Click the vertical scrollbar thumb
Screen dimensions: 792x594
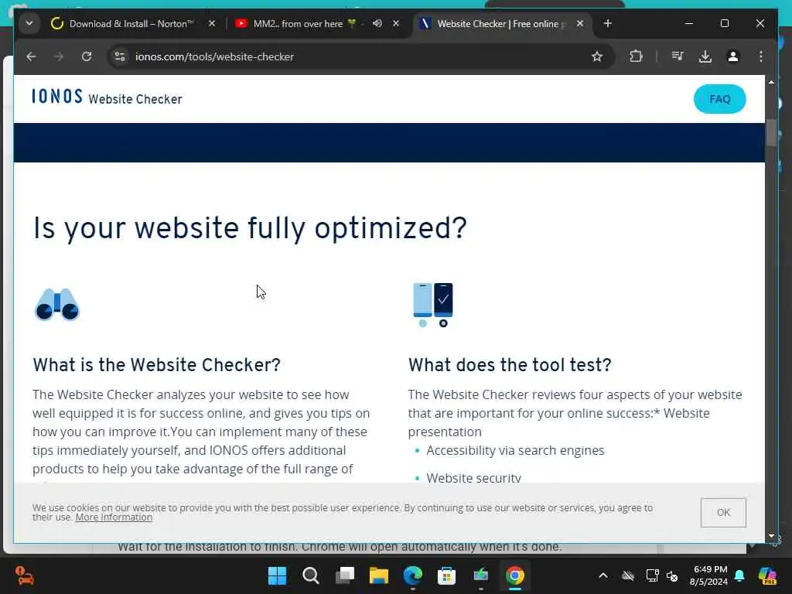tap(771, 132)
